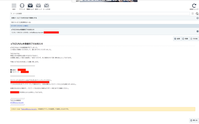Click the list lines icon beside search box
199x124 pixels.
193,13
